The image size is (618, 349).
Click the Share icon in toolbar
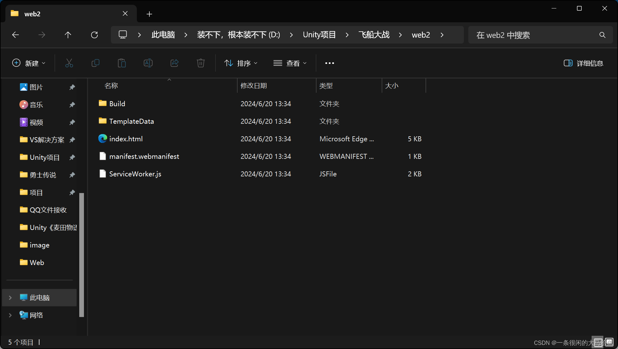[x=174, y=63]
